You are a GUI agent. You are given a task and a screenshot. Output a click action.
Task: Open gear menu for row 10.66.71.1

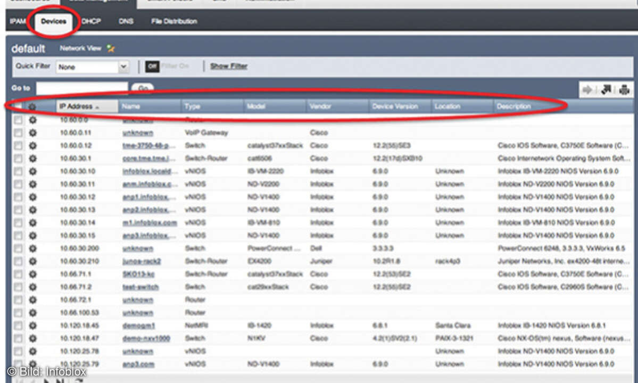coord(32,274)
